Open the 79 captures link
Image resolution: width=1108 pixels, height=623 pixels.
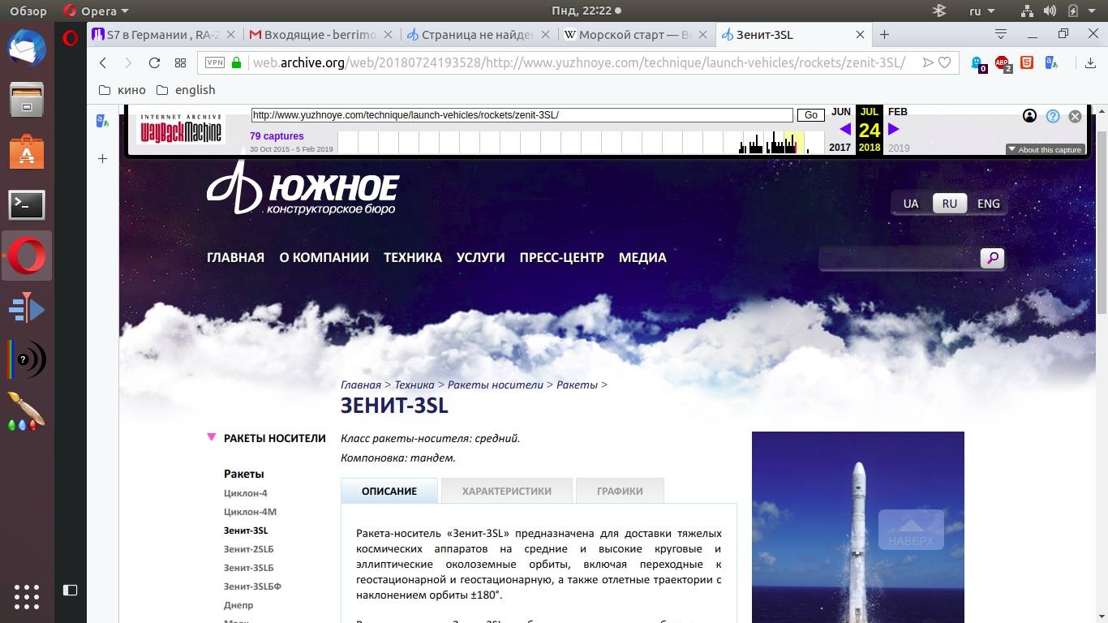(277, 136)
